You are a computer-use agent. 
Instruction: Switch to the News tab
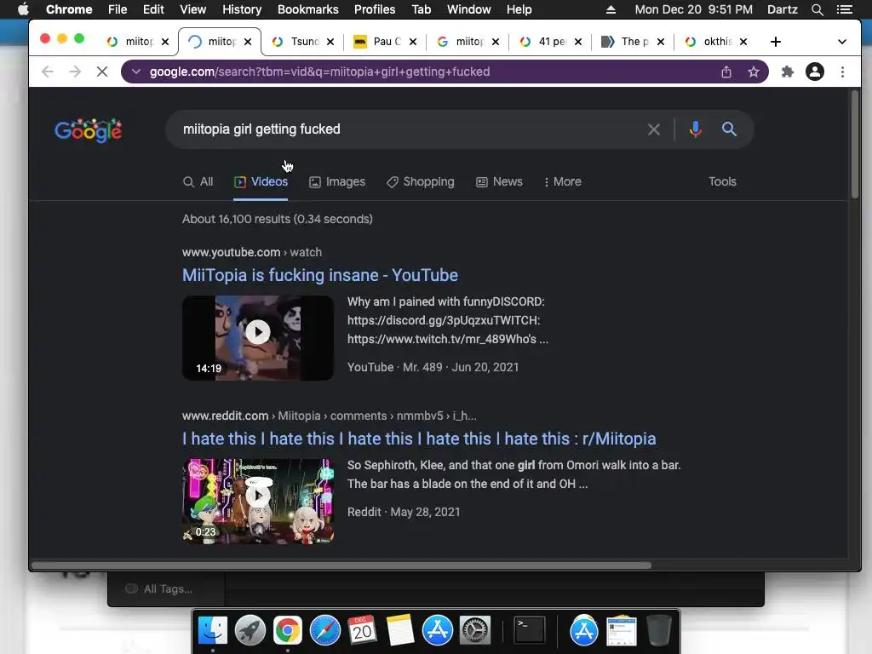[499, 182]
